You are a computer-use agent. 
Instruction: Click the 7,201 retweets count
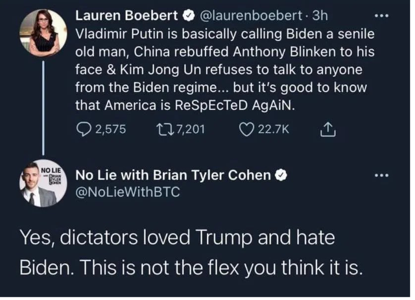[189, 129]
